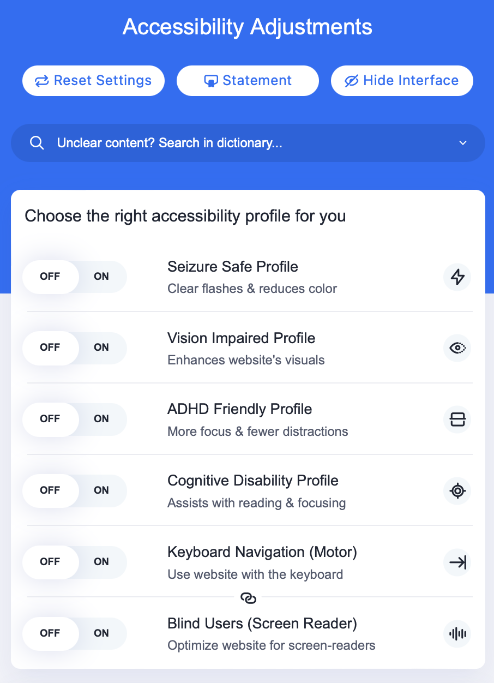Click the chain link icon between profiles
Image resolution: width=494 pixels, height=683 pixels.
tap(248, 598)
